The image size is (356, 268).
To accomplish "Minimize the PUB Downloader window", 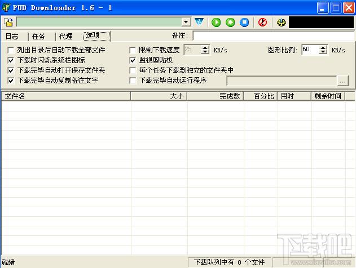I will [x=323, y=8].
